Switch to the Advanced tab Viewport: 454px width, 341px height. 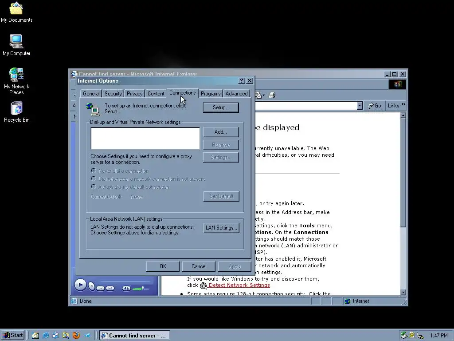pyautogui.click(x=237, y=94)
